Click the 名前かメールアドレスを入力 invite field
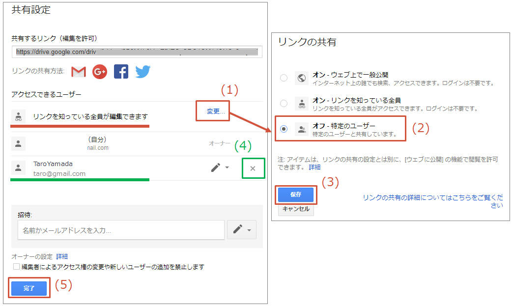512x306 pixels. pyautogui.click(x=121, y=230)
